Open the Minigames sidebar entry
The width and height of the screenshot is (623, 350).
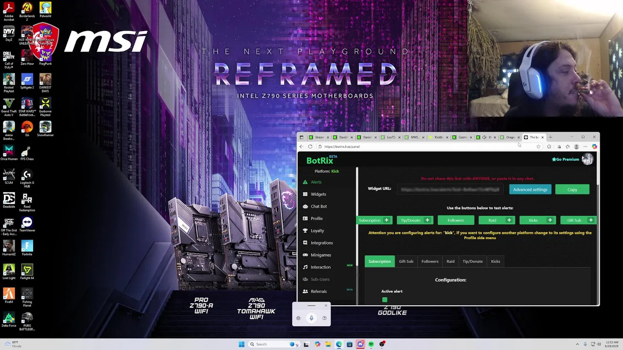[321, 255]
